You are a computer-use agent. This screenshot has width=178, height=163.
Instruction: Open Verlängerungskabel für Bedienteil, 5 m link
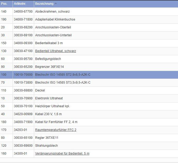click(x=62, y=154)
